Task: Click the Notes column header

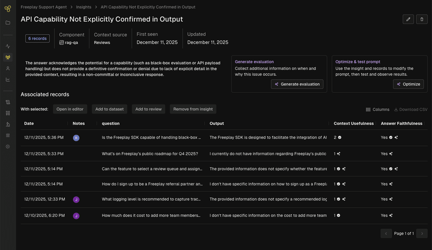Action: [79, 123]
